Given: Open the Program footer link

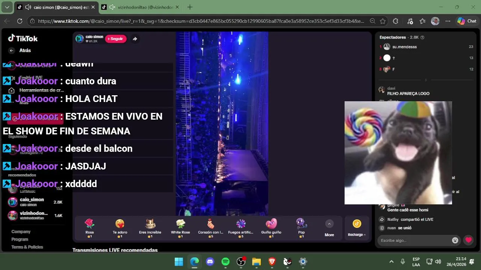Looking at the screenshot, I should (20, 239).
